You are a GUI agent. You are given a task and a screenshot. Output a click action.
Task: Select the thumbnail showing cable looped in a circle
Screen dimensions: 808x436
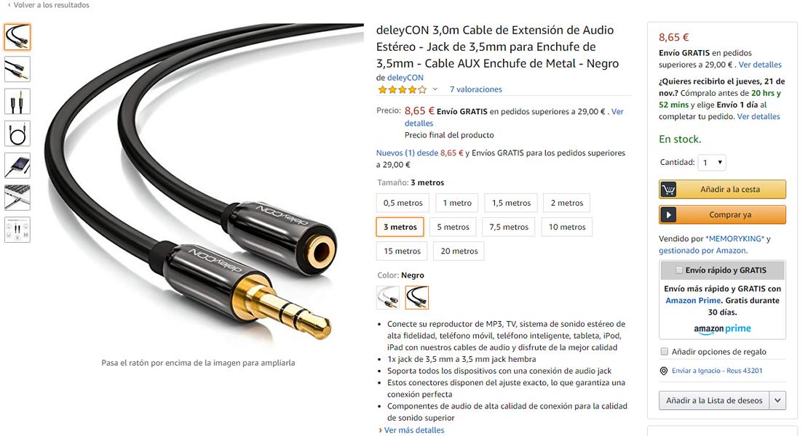(x=17, y=134)
